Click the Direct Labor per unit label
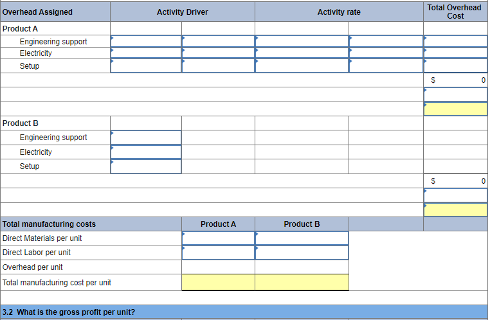Viewport: 490px width, 320px height. (37, 253)
